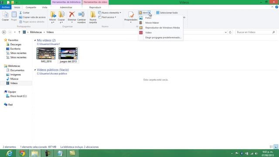Collapse the Vídeos públicos group
The width and height of the screenshot is (279, 157).
pyautogui.click(x=35, y=70)
